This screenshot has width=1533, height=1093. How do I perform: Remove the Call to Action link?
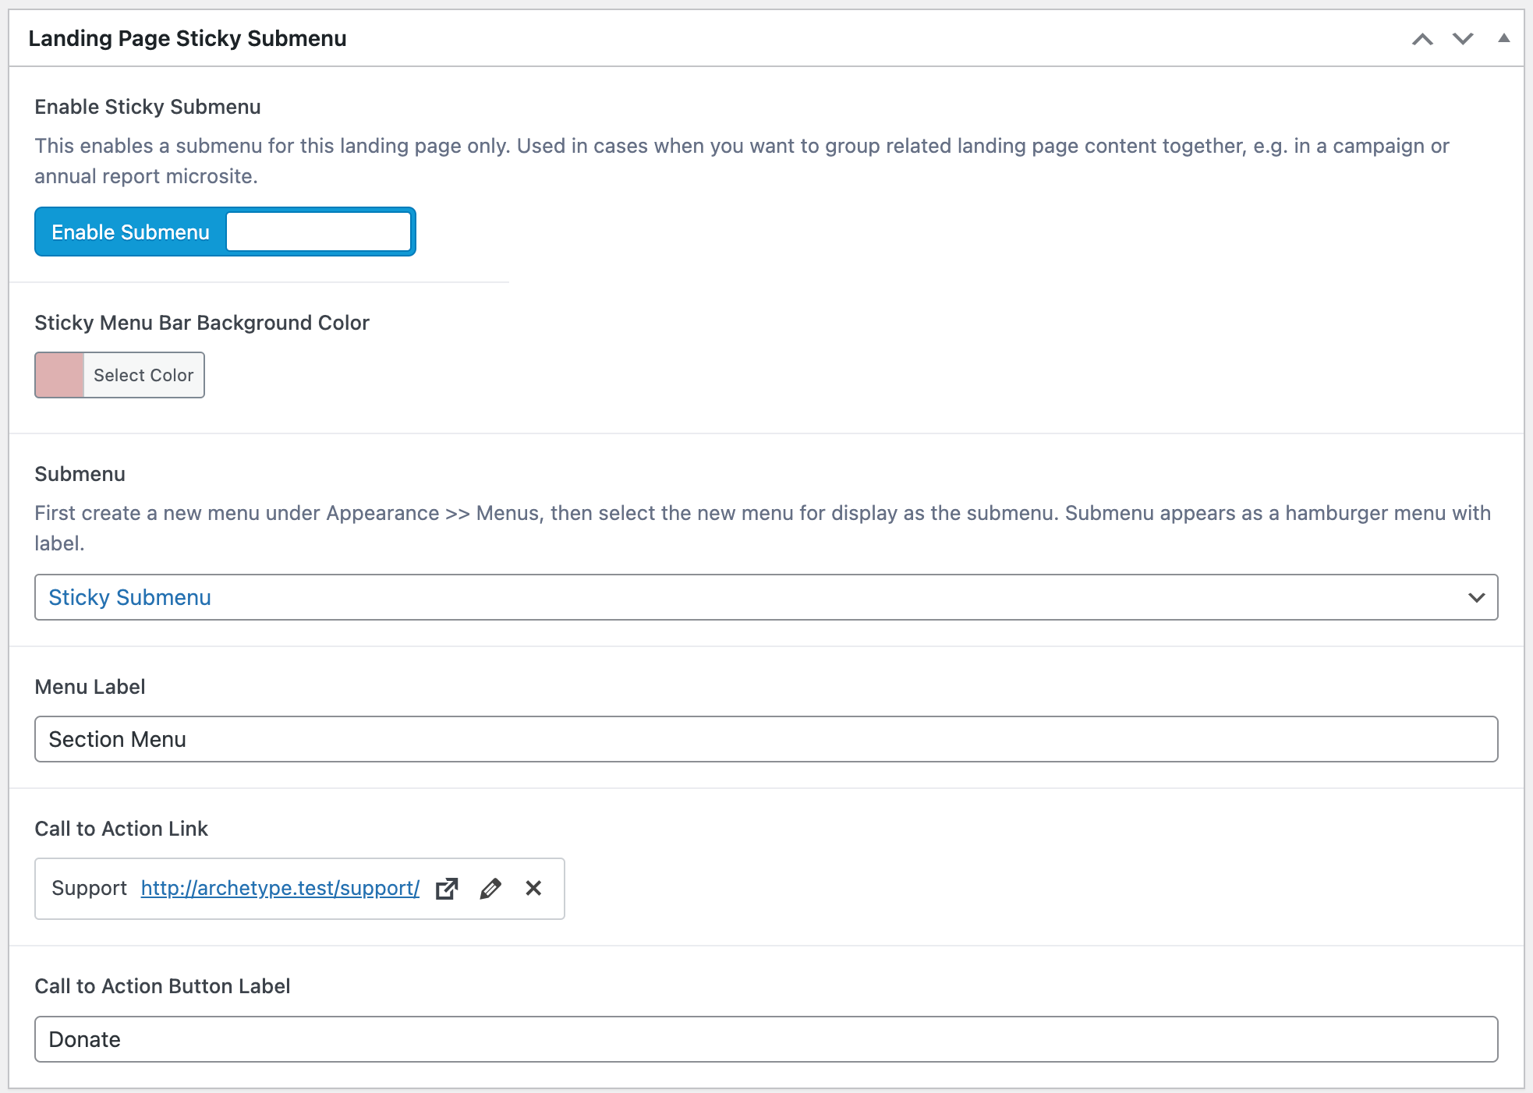[x=533, y=888]
